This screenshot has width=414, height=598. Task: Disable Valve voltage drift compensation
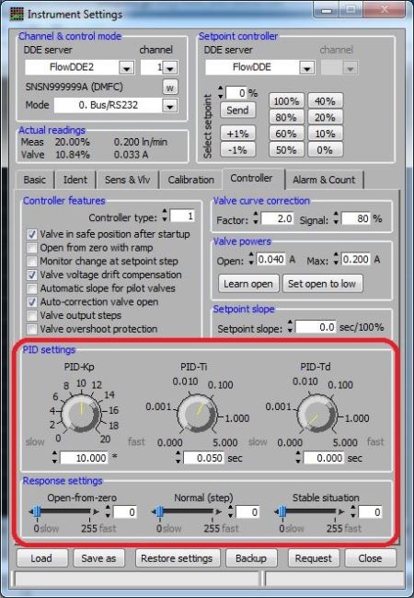tap(31, 275)
